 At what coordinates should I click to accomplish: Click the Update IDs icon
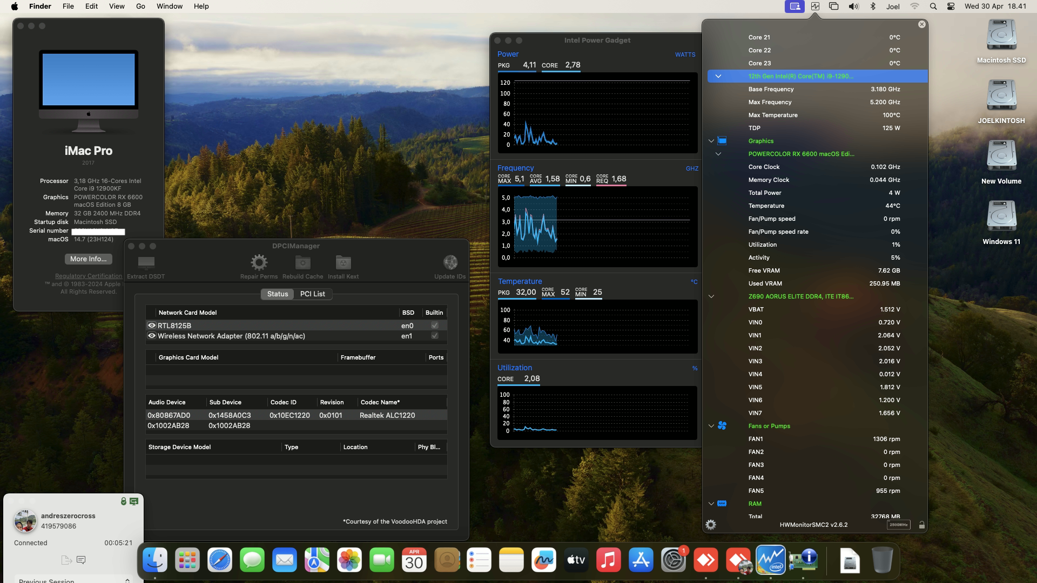point(450,264)
